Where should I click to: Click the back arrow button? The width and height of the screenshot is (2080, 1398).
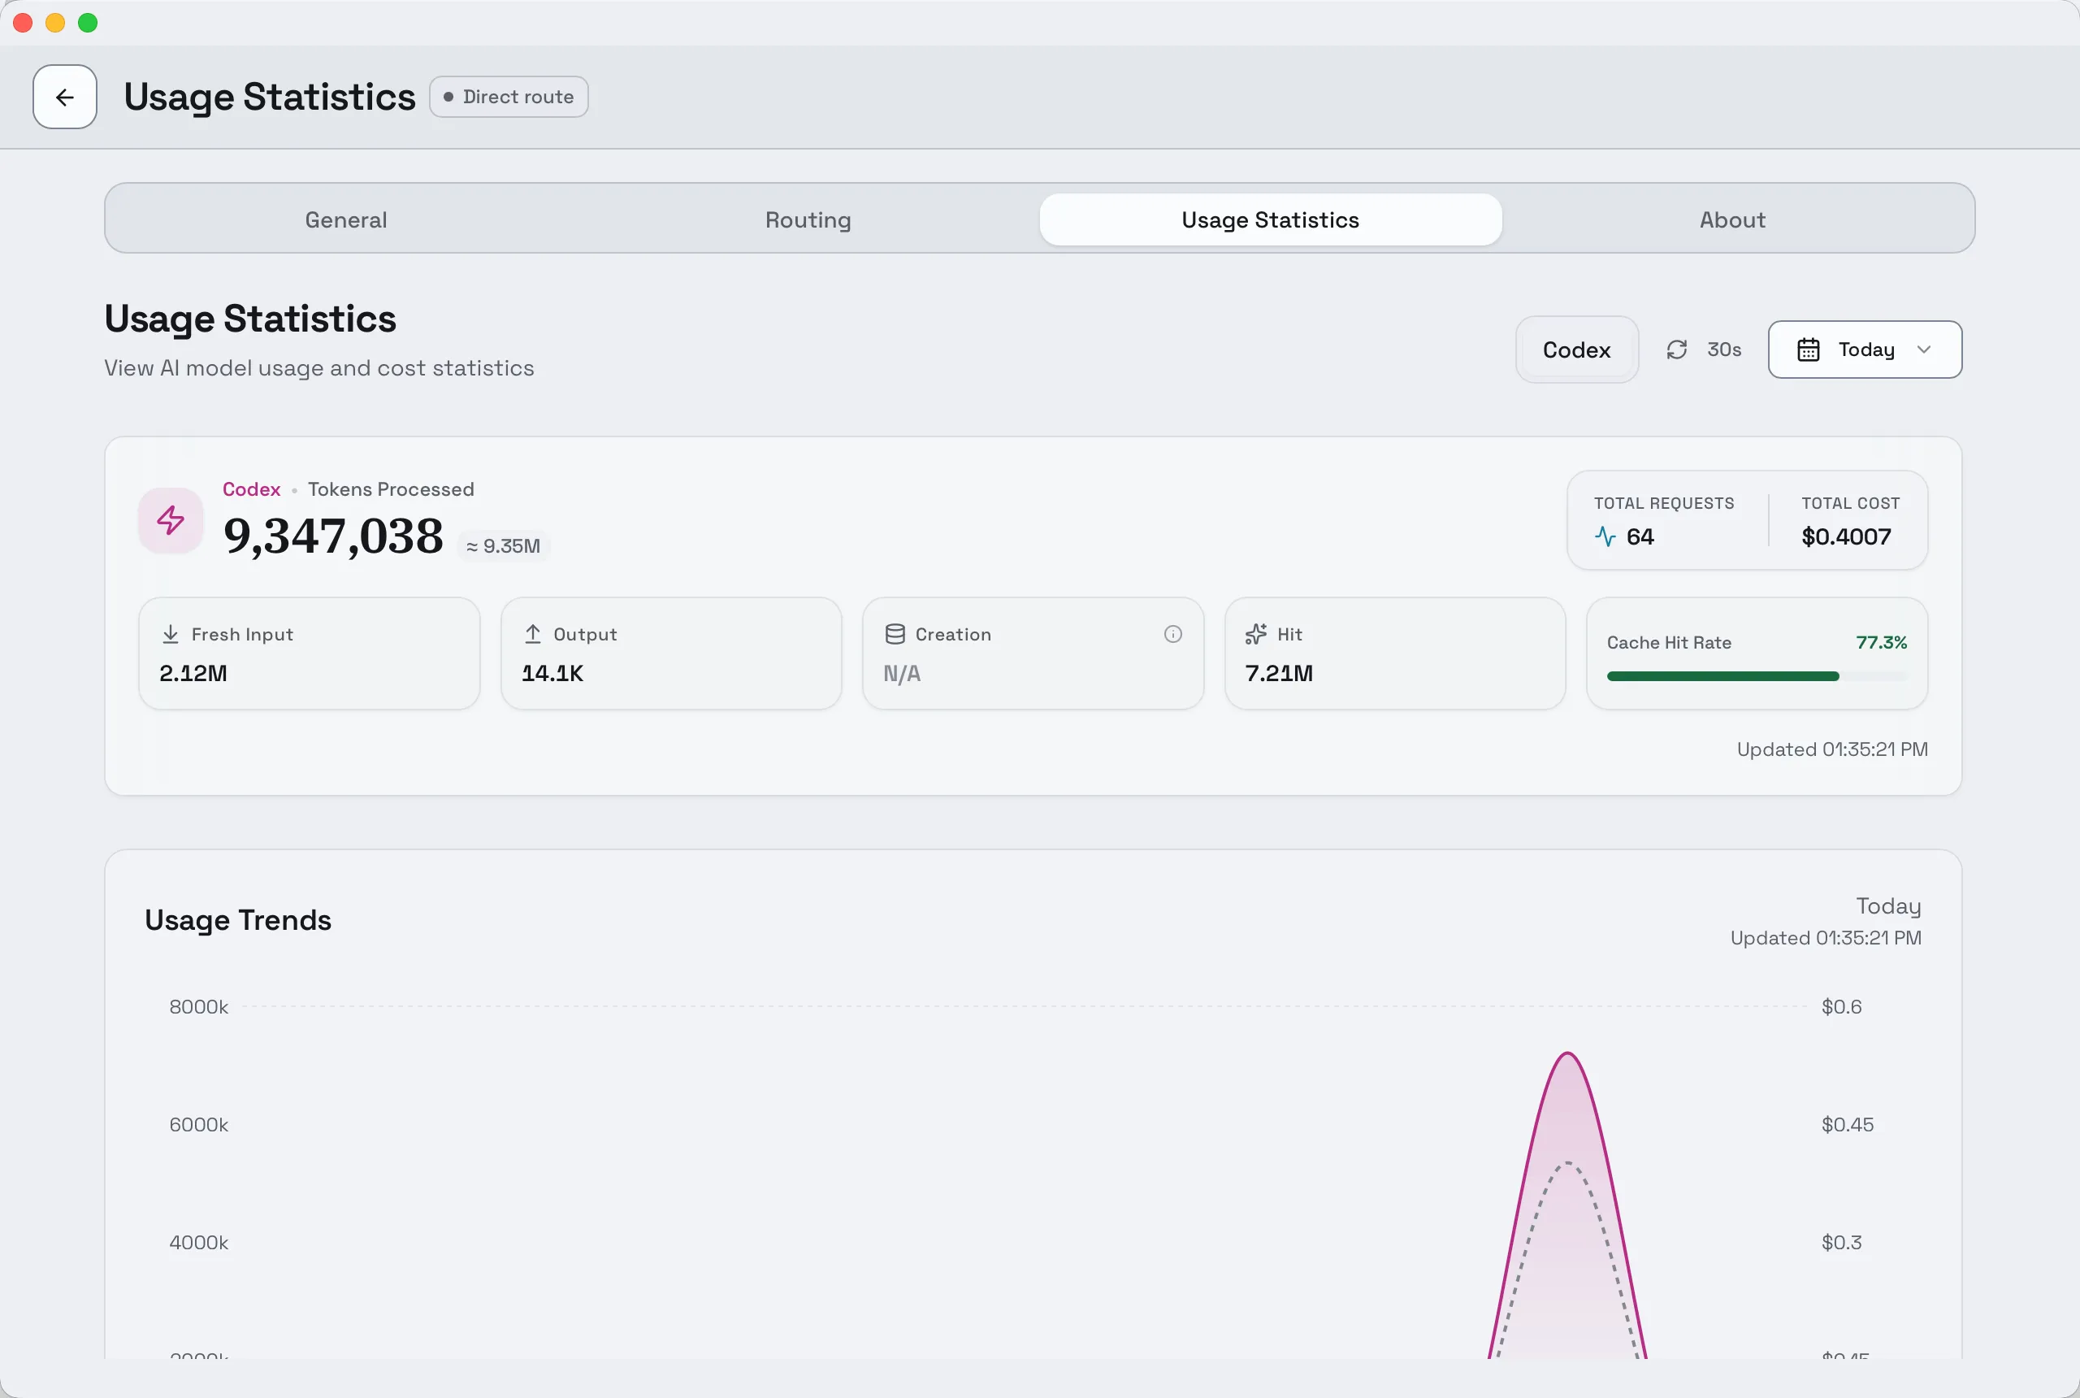click(65, 96)
